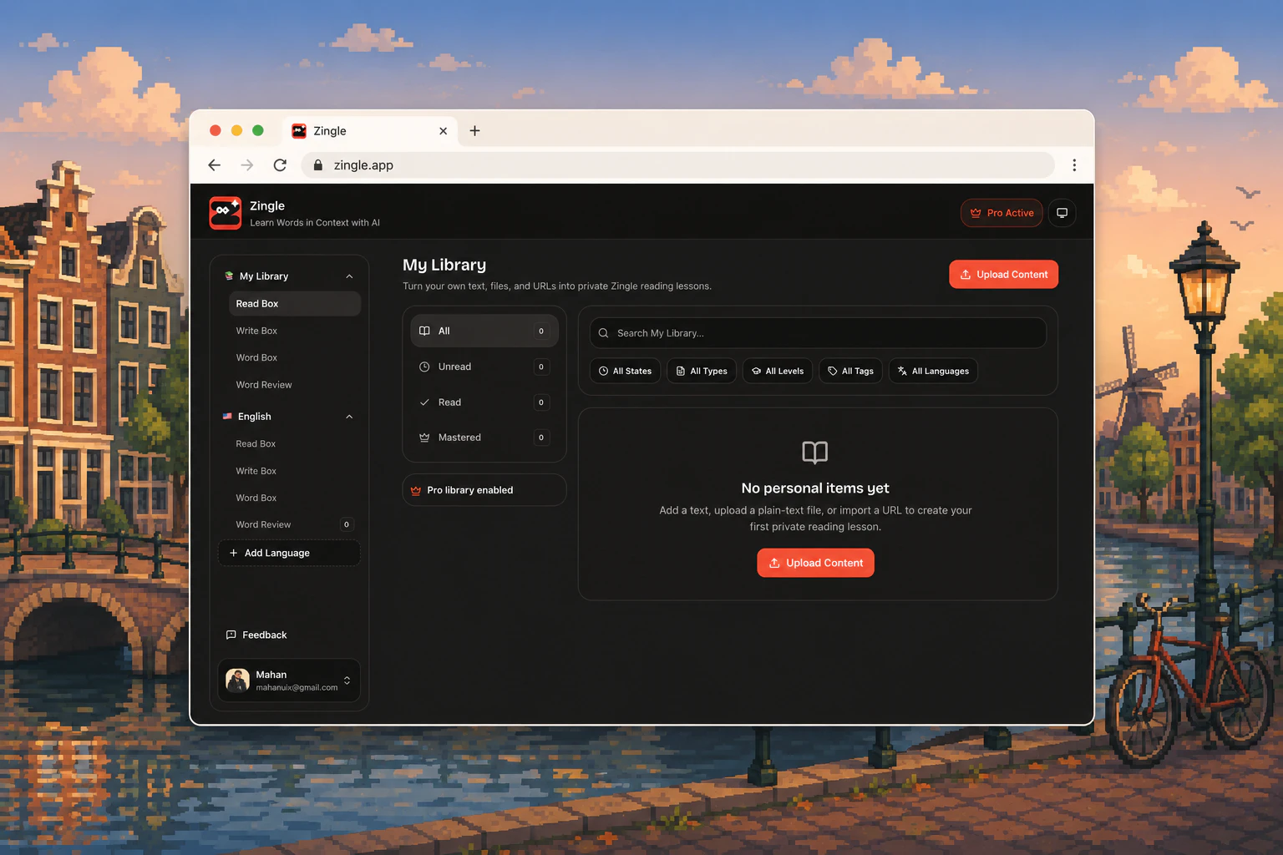The height and width of the screenshot is (855, 1283).
Task: Open Word Box under English
Action: pyautogui.click(x=294, y=498)
